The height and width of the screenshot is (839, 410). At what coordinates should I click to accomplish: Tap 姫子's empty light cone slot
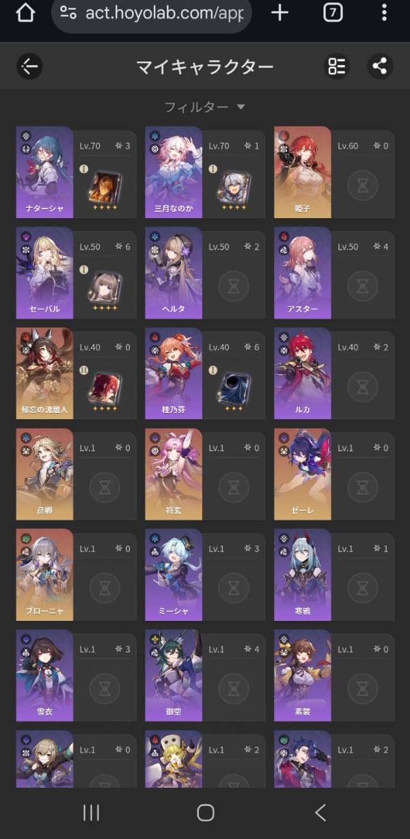pyautogui.click(x=363, y=185)
